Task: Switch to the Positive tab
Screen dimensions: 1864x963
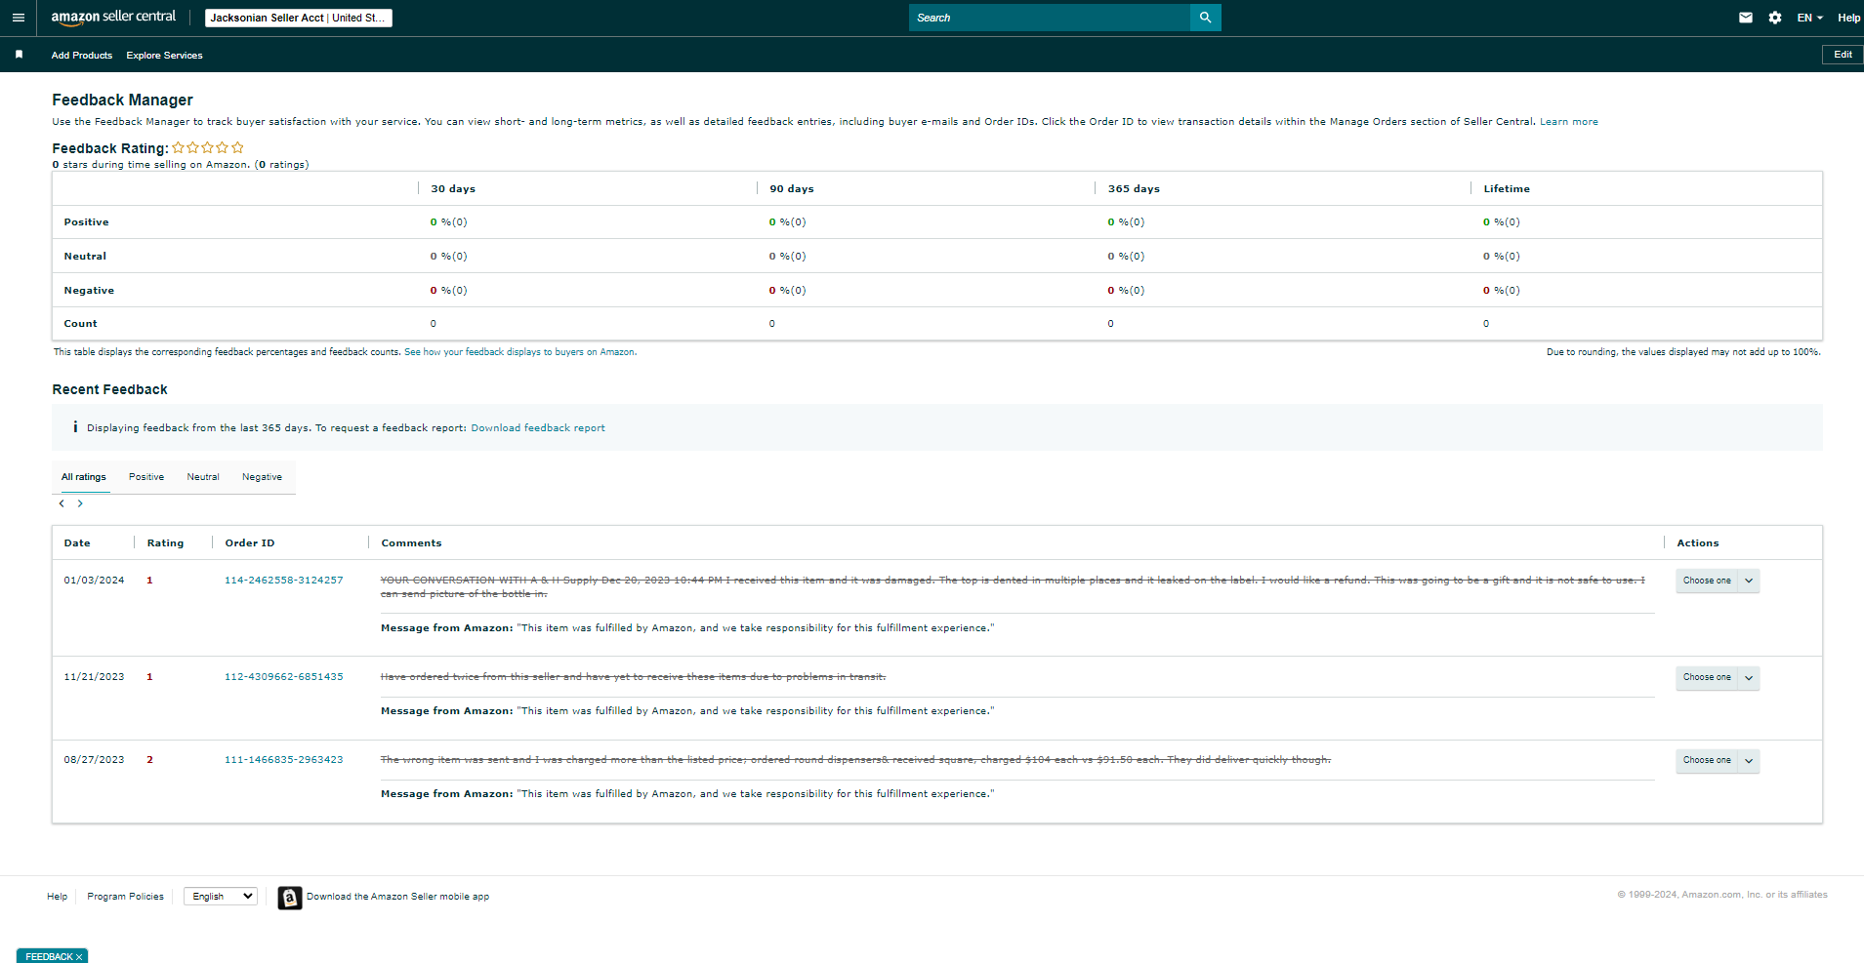Action: 146,477
